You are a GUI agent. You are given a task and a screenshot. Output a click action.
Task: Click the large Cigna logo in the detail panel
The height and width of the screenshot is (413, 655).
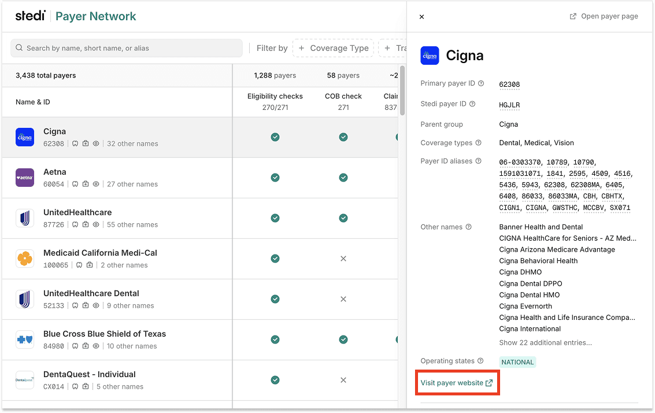tap(430, 56)
